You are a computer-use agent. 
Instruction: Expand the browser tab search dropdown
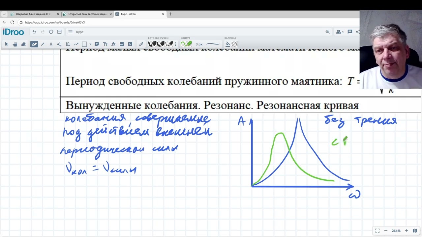pos(4,14)
